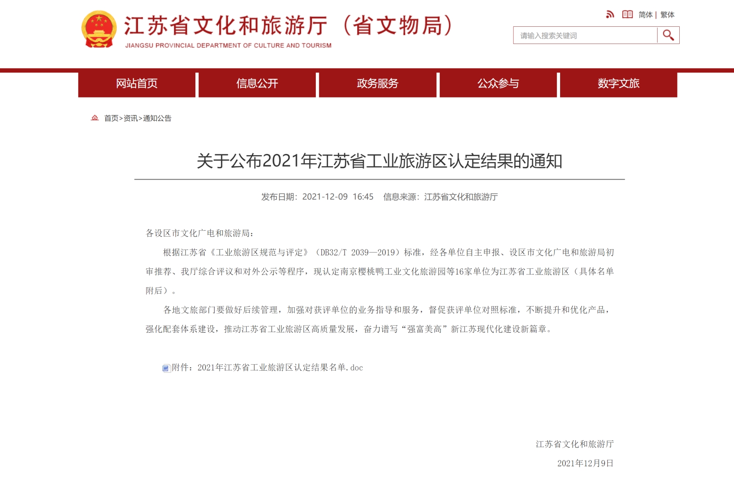Click the magnifier icon to search

pyautogui.click(x=667, y=35)
